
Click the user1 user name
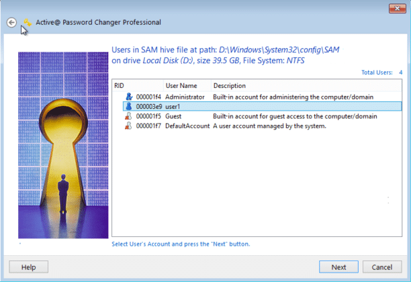point(173,107)
